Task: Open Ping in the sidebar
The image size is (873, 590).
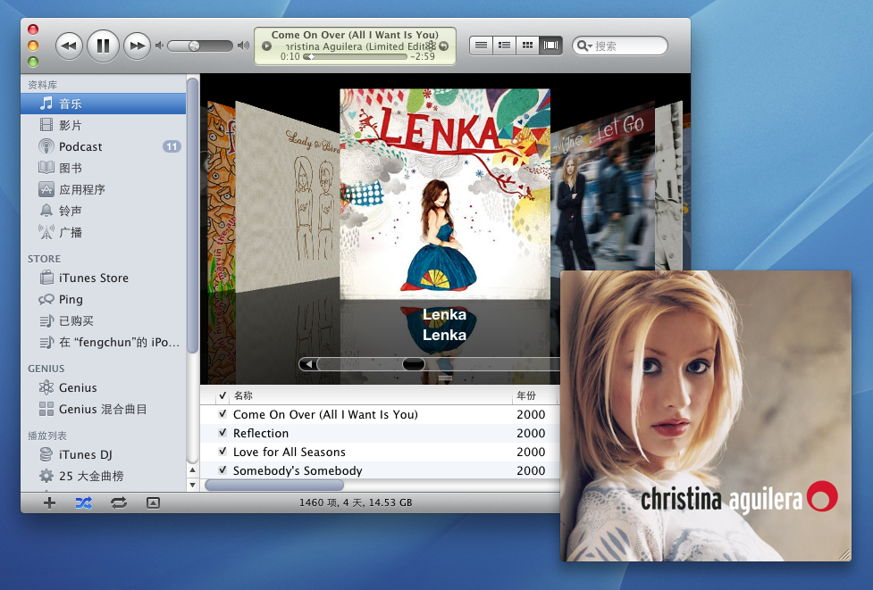Action: [x=71, y=299]
